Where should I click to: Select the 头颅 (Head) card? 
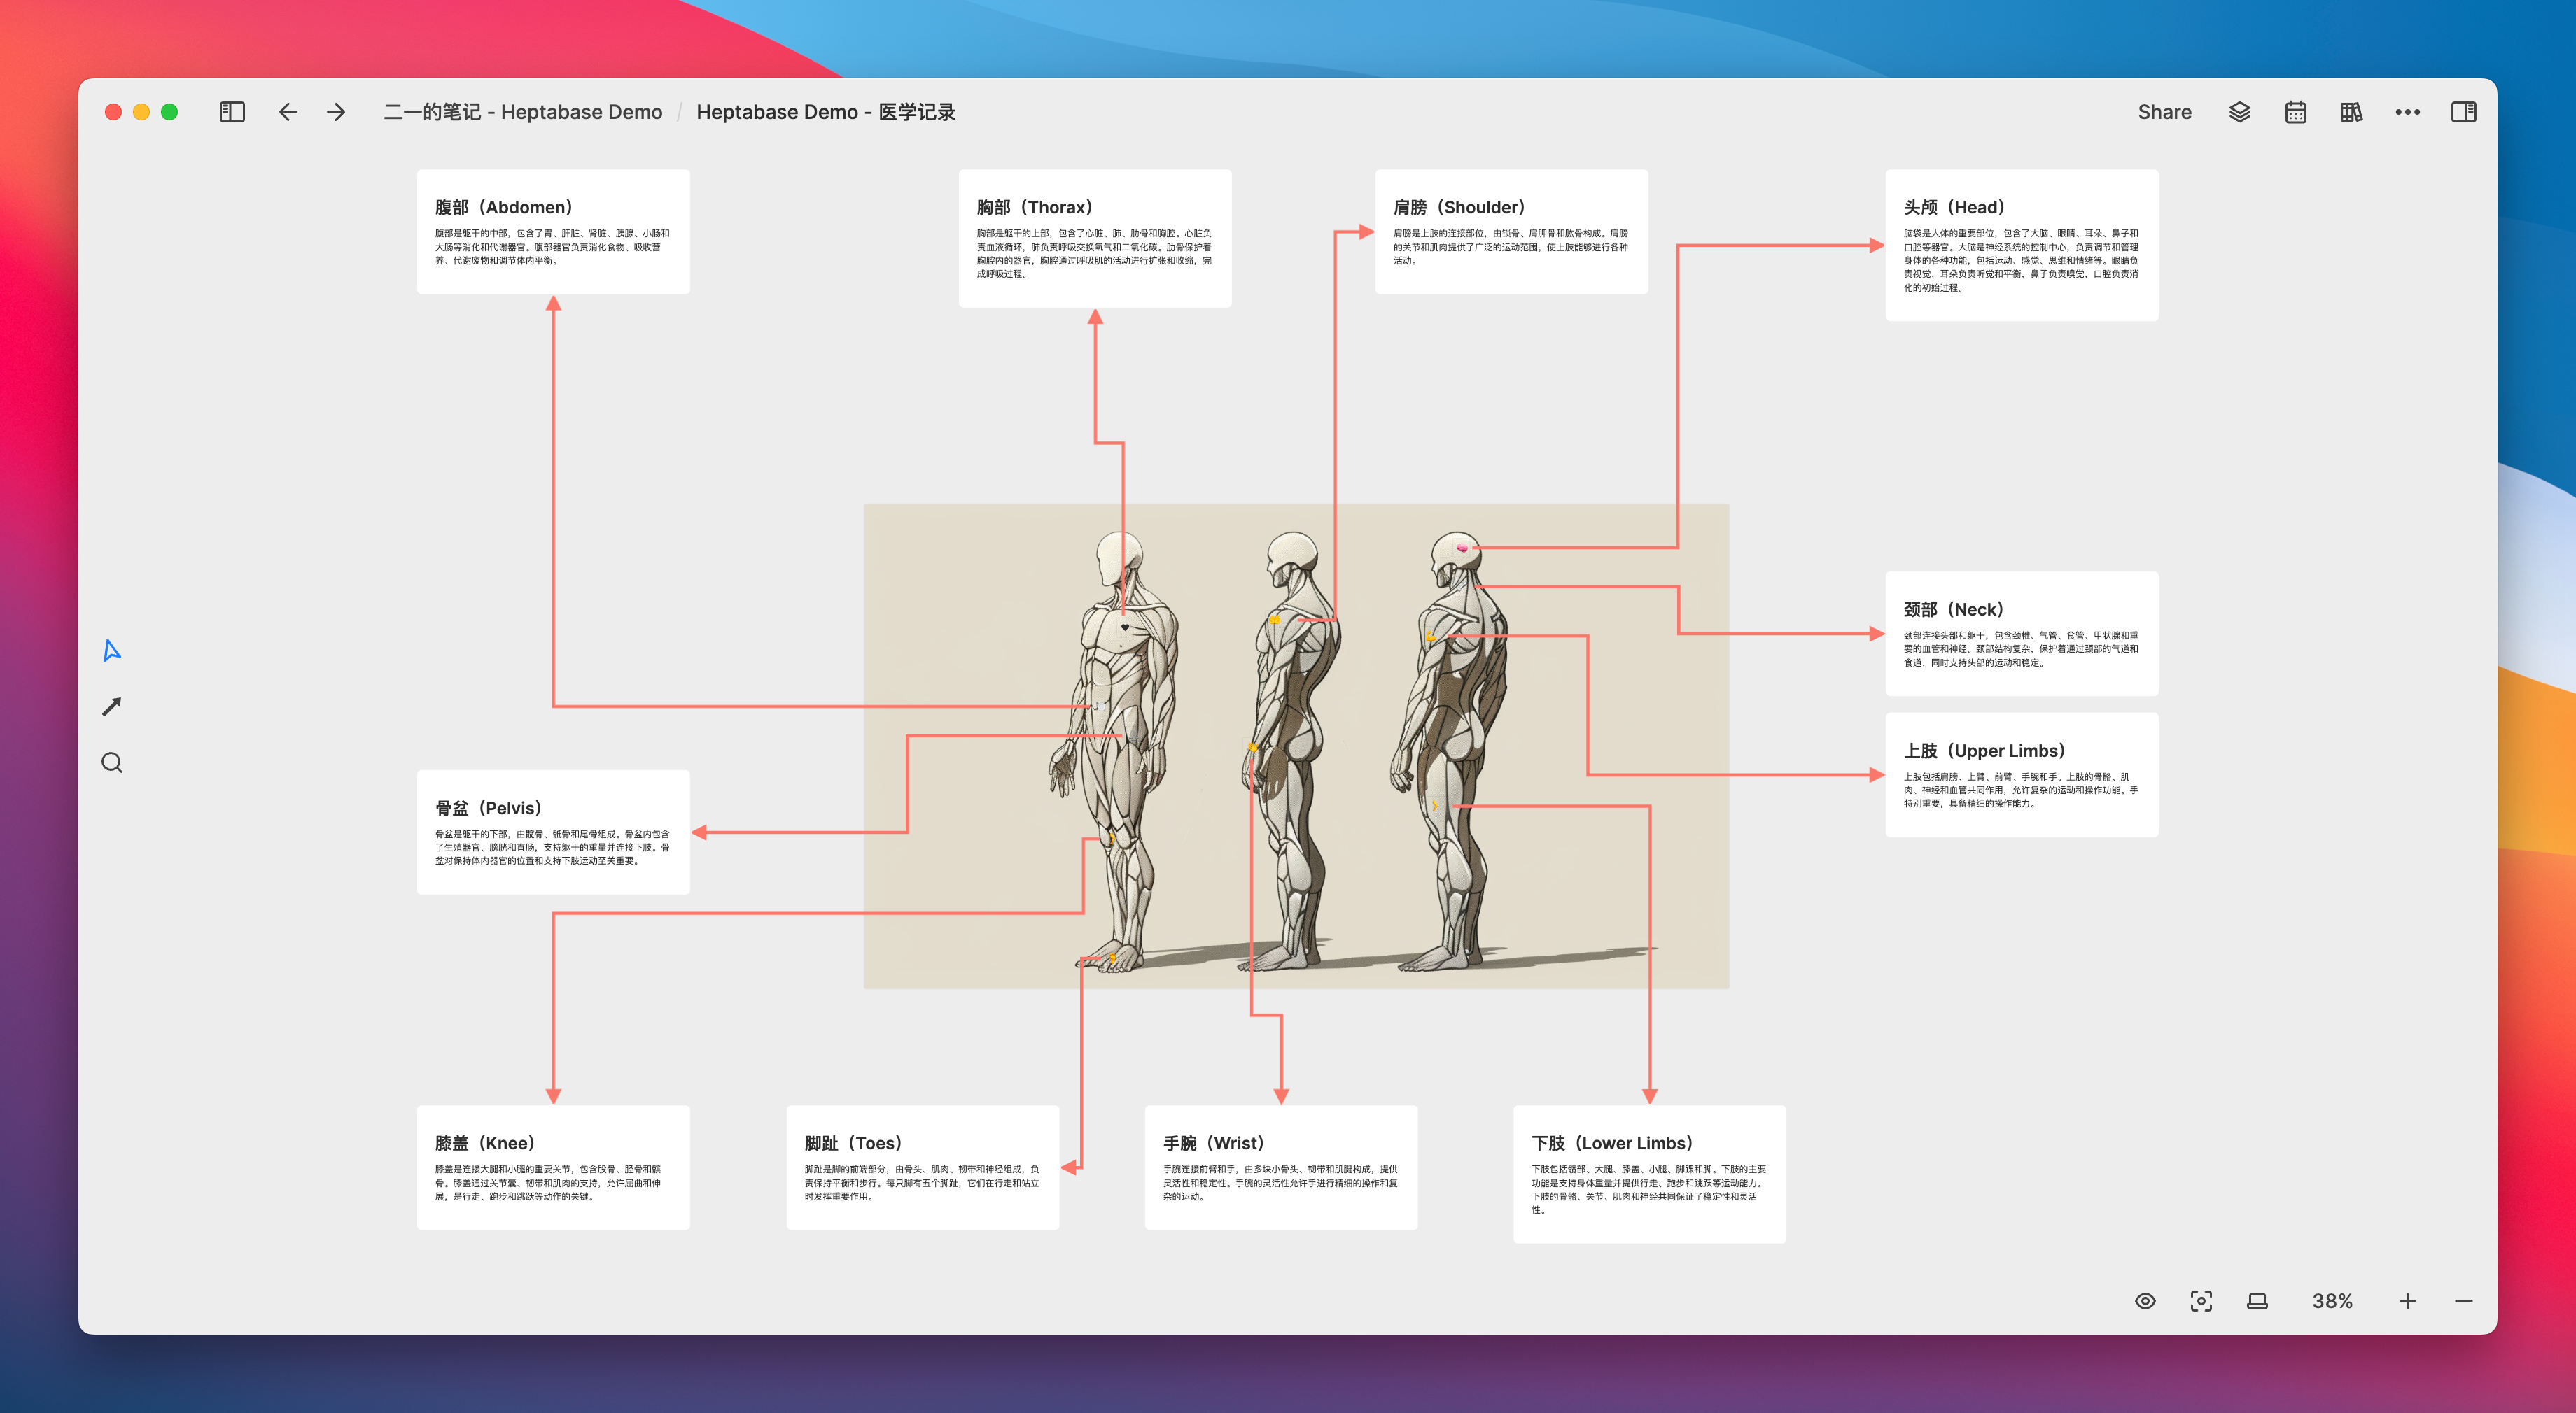pyautogui.click(x=2022, y=245)
